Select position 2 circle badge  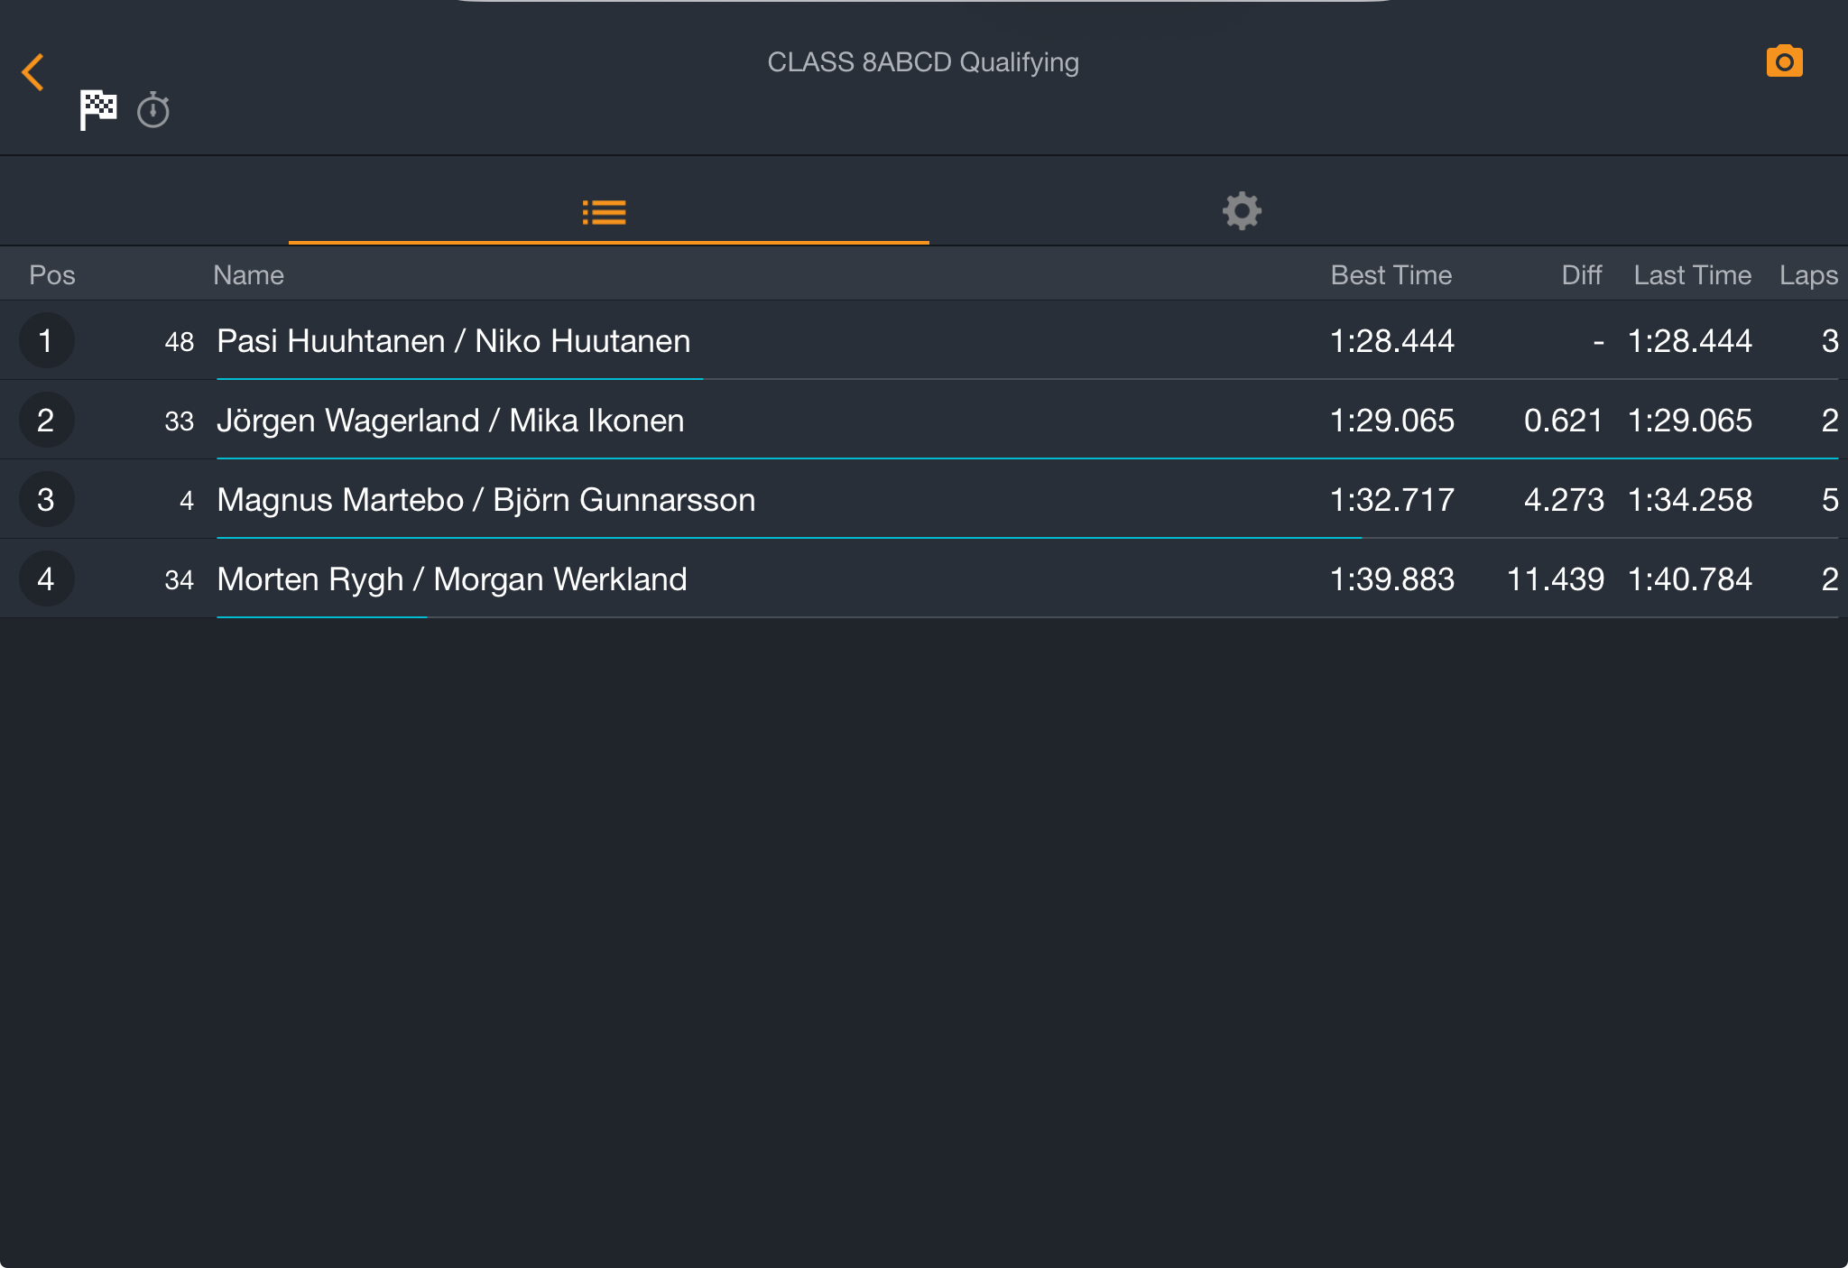pyautogui.click(x=46, y=420)
